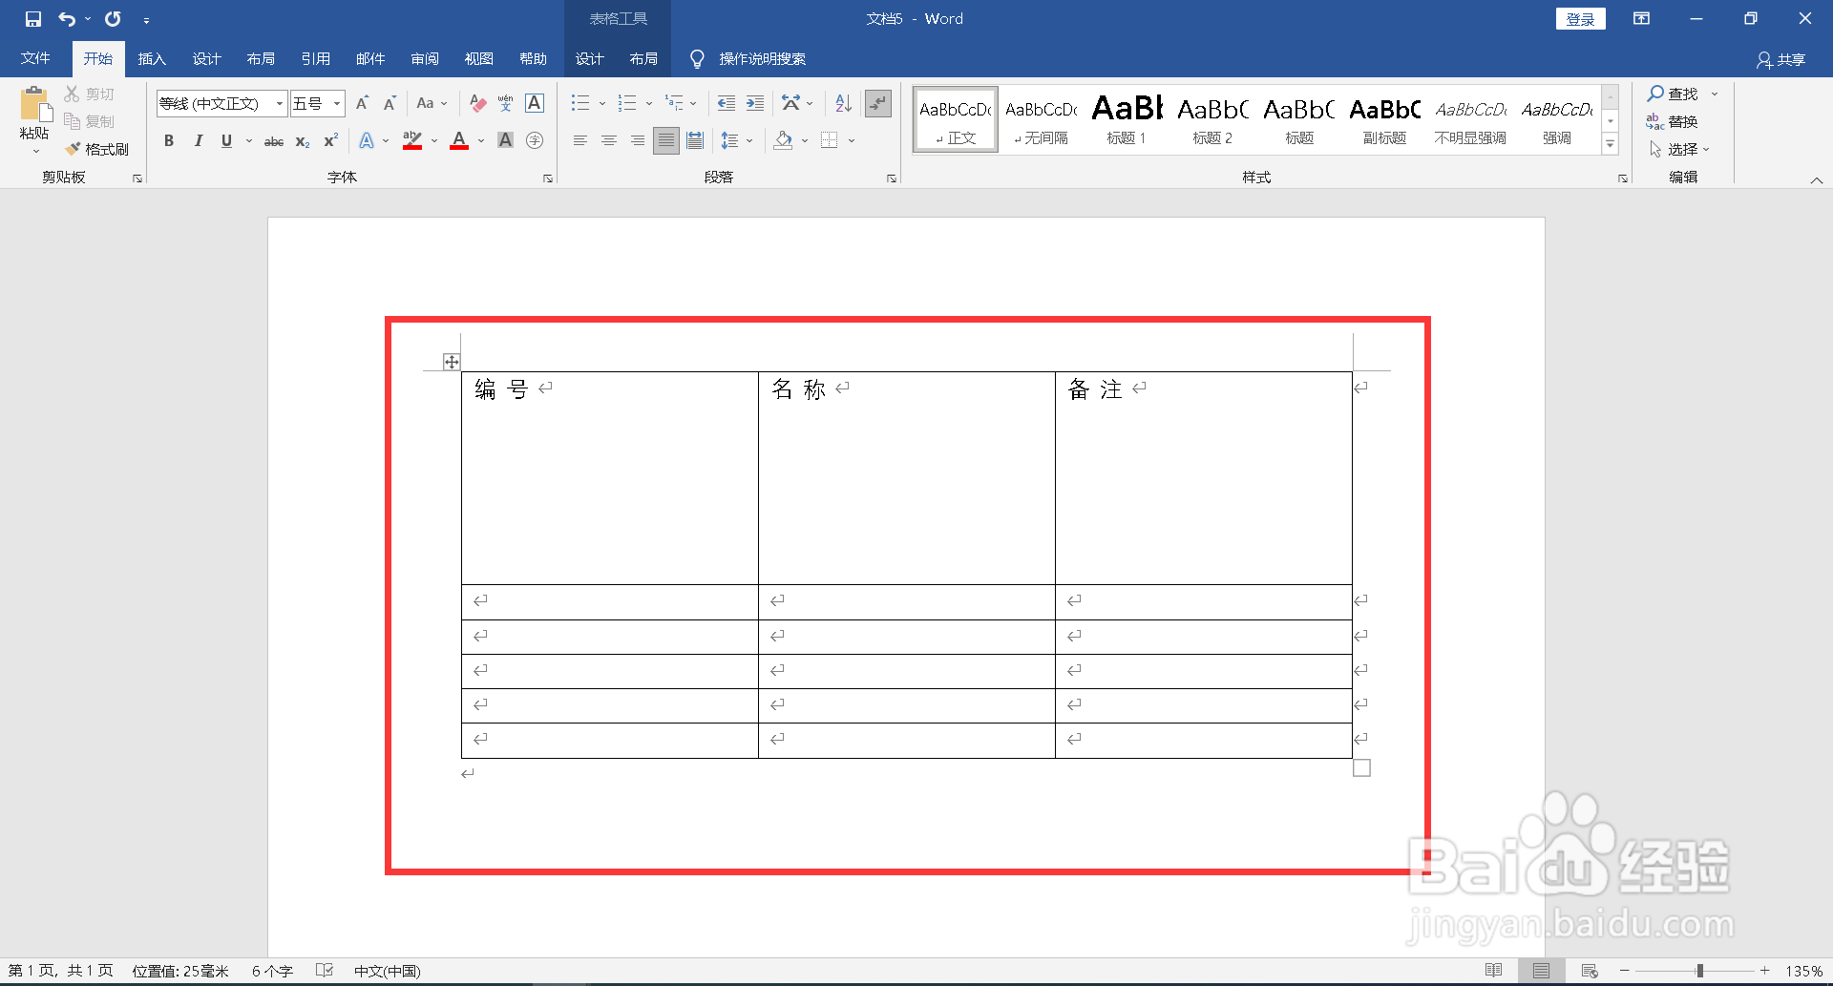Switch to the References (引用) tab
The width and height of the screenshot is (1833, 986).
[316, 59]
